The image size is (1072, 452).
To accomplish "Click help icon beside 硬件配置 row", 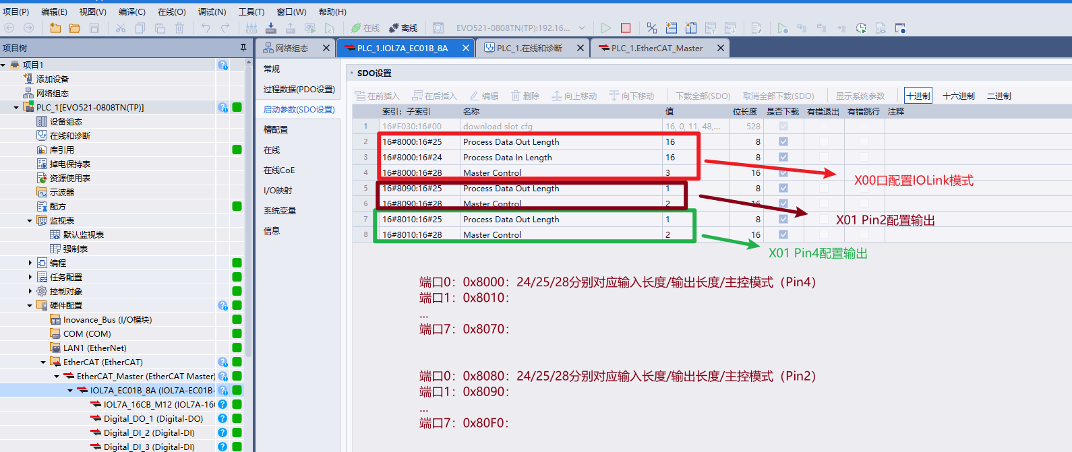I will pos(222,305).
